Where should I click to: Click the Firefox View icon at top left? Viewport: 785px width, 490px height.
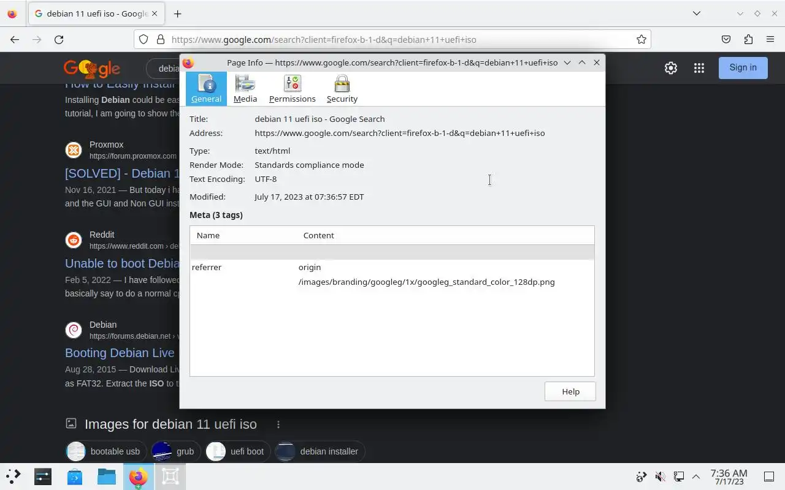point(12,13)
